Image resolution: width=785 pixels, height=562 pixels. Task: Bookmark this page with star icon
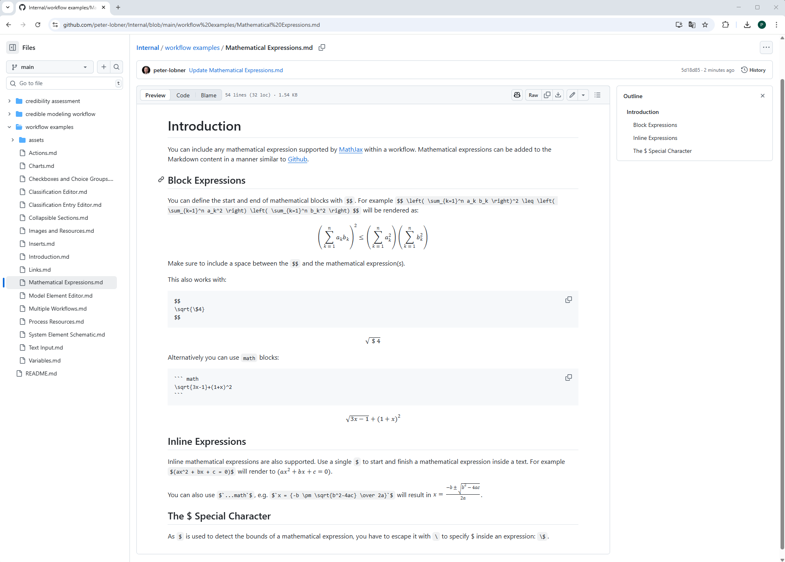point(705,25)
